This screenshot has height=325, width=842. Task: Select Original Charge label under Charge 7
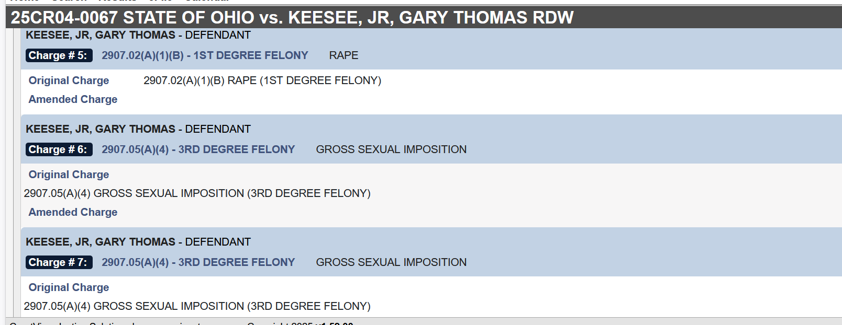tap(69, 287)
